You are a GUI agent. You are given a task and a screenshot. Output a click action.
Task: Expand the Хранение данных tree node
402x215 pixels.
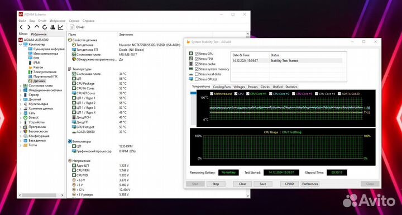coord(21,108)
